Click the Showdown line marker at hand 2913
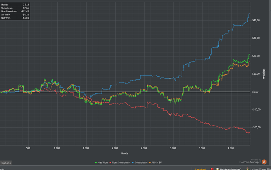The image size is (271, 170). [170, 78]
